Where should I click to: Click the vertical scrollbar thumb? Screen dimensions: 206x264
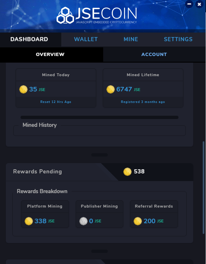point(204,187)
